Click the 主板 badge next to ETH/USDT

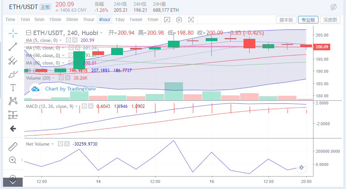tap(45, 7)
